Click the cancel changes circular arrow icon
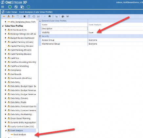143x138 pixels. click(34, 16)
